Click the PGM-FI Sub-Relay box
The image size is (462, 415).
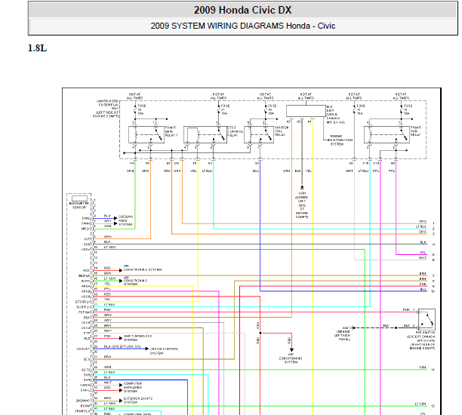(x=387, y=135)
